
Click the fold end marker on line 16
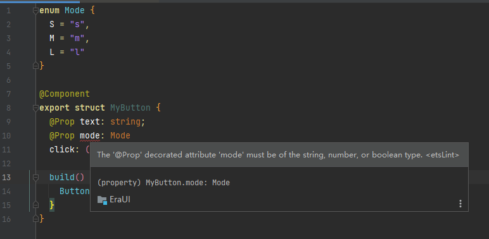pyautogui.click(x=35, y=219)
